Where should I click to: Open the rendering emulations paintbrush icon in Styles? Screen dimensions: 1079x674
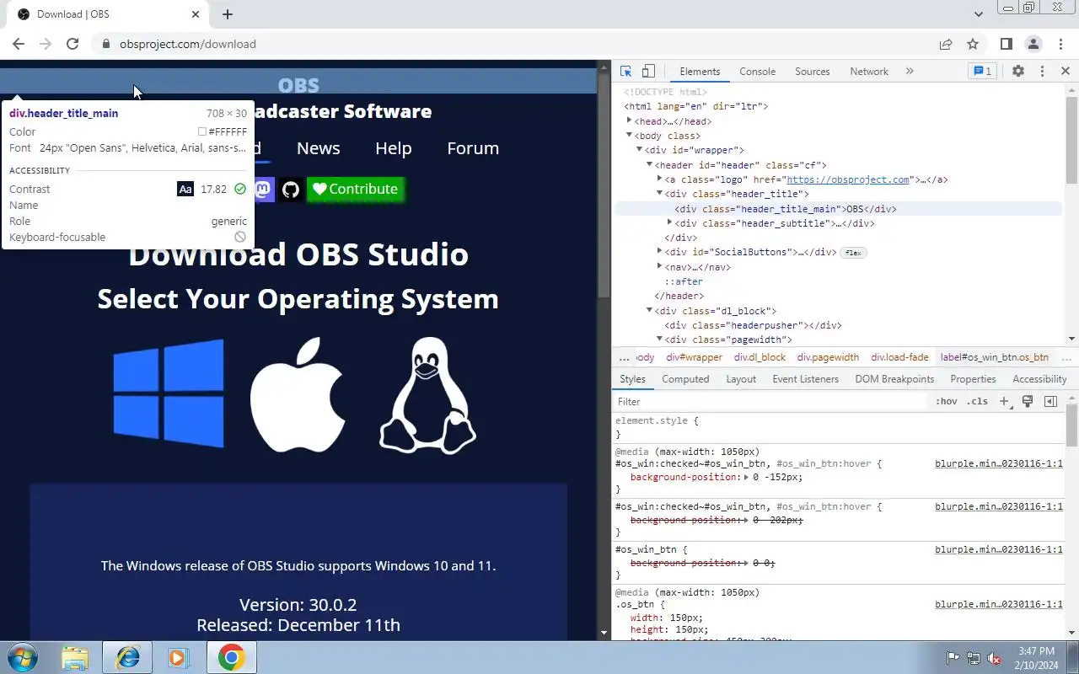pos(1028,402)
